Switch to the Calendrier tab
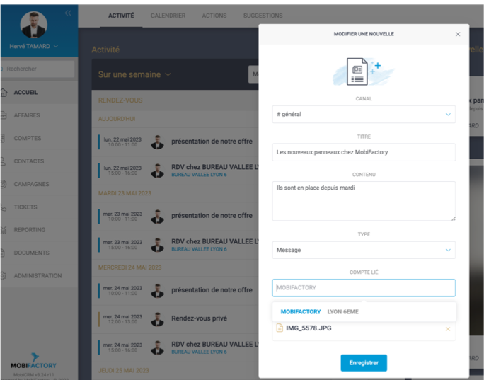This screenshot has width=484, height=380. pyautogui.click(x=168, y=16)
